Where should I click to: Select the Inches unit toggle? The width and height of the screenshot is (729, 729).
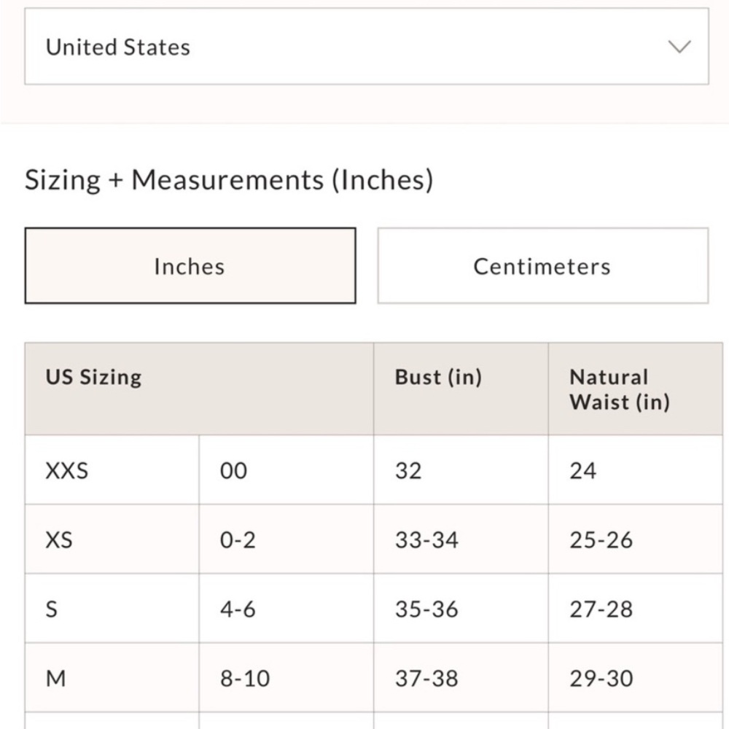(x=190, y=266)
